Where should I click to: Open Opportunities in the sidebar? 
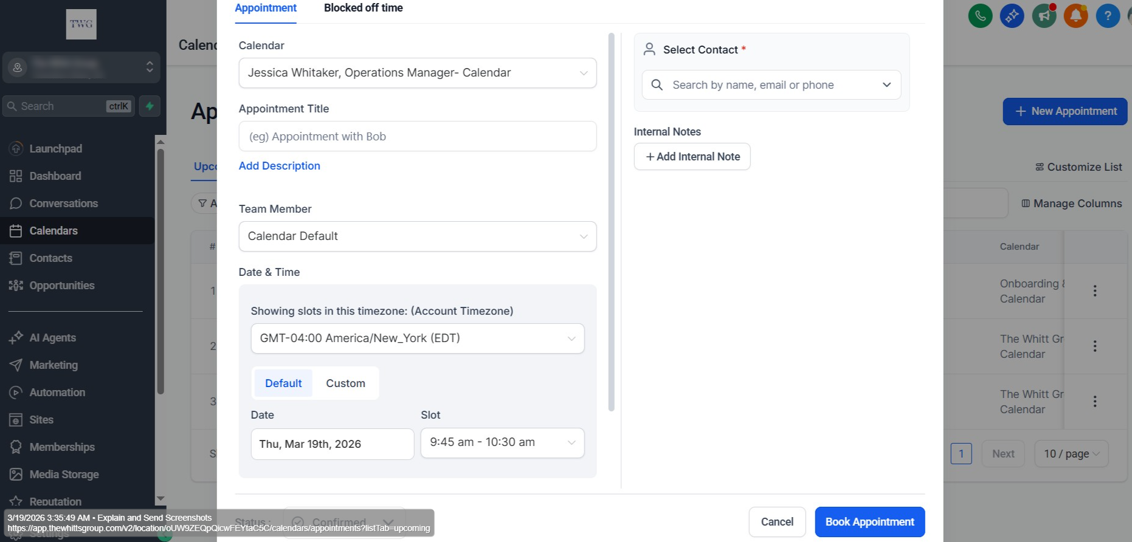tap(61, 286)
